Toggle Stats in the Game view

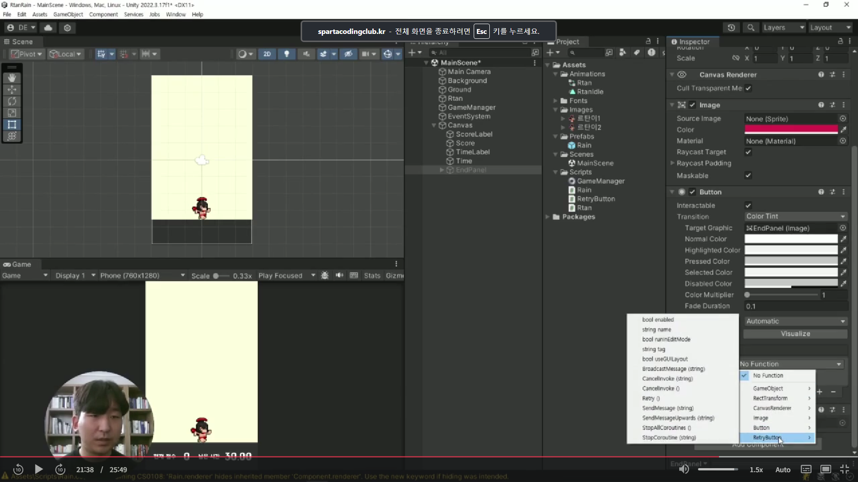tap(372, 275)
